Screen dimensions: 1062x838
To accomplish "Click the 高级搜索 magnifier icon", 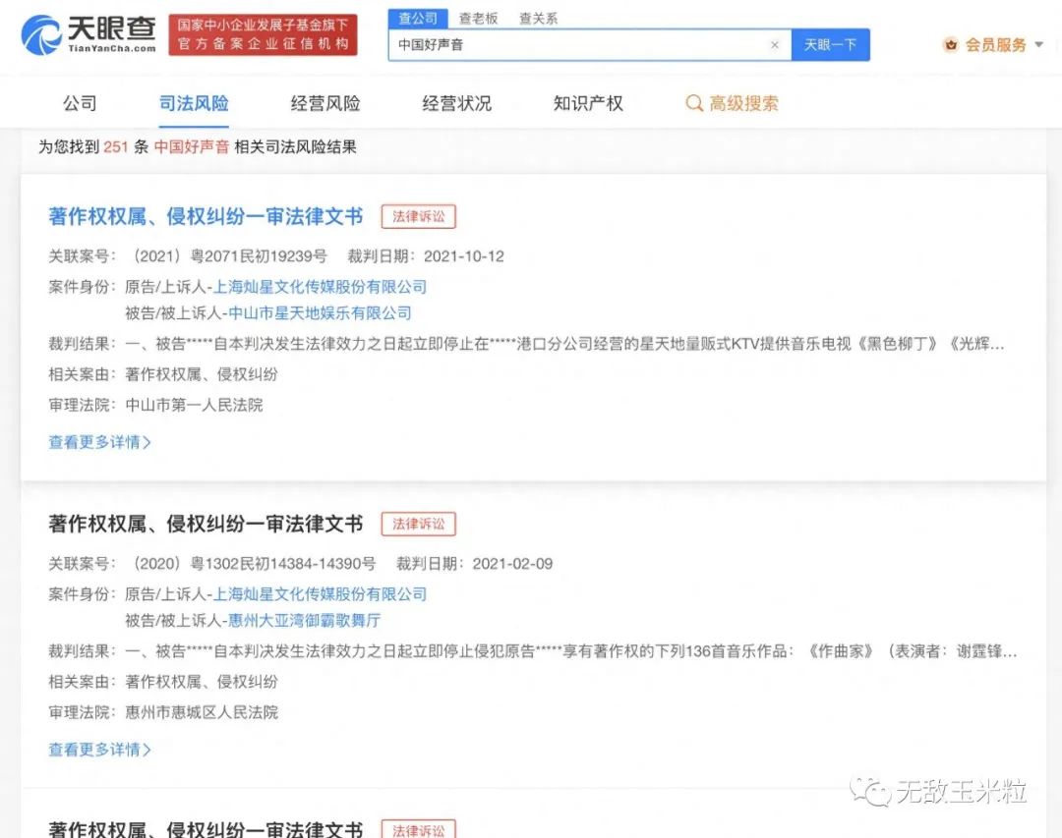I will (693, 103).
